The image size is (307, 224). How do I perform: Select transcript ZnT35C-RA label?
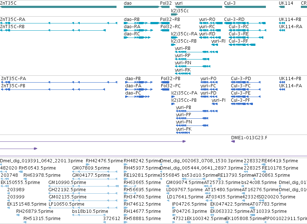pyautogui.click(x=13, y=19)
